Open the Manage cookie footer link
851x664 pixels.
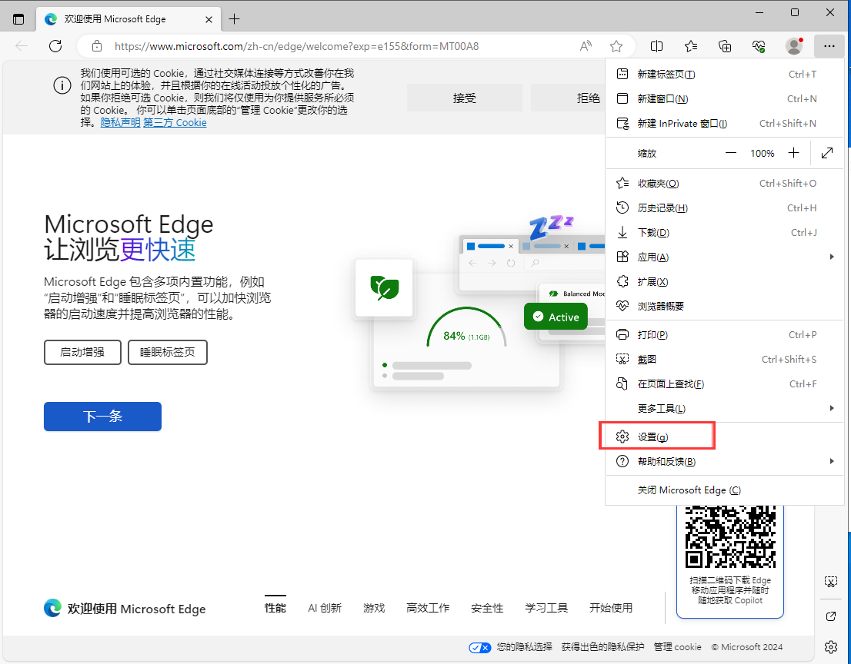click(x=677, y=647)
